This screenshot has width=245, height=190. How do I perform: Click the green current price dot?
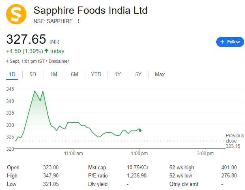tap(140, 130)
